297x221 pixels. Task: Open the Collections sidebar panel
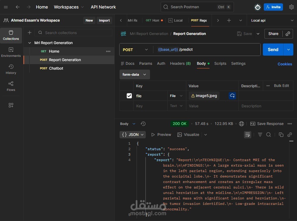pos(11,35)
